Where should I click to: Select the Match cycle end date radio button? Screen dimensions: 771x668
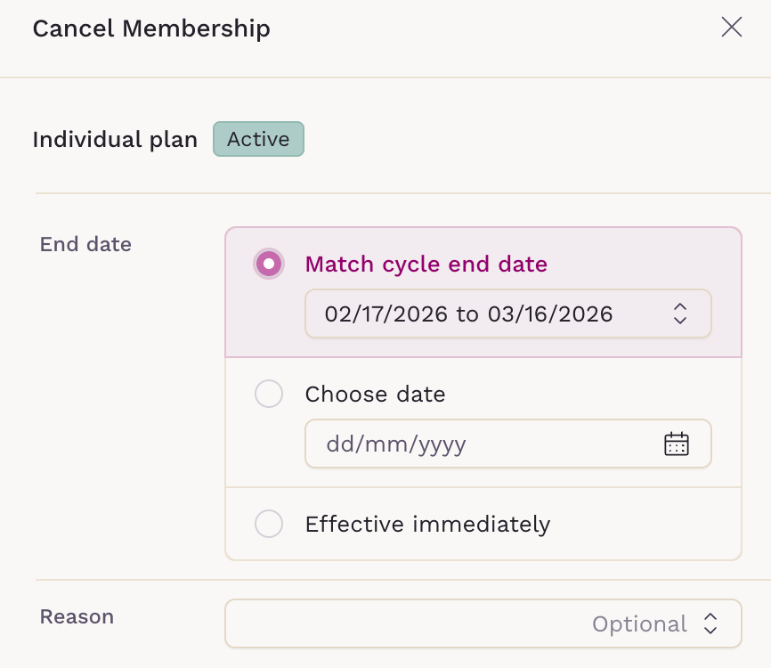click(x=269, y=265)
